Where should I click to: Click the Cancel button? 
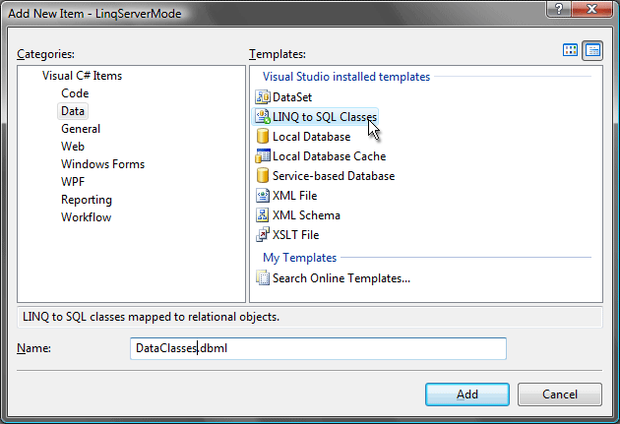pyautogui.click(x=560, y=394)
